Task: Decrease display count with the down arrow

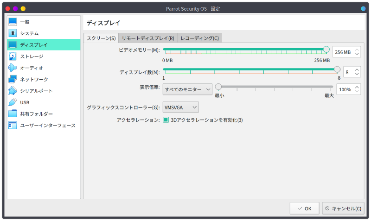Action: (x=357, y=75)
